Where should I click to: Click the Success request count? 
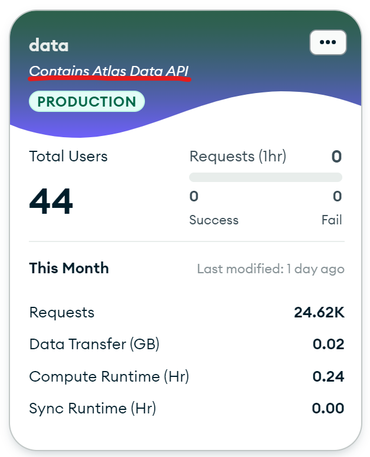click(x=193, y=196)
